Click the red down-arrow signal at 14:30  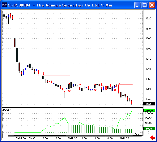click(x=119, y=82)
